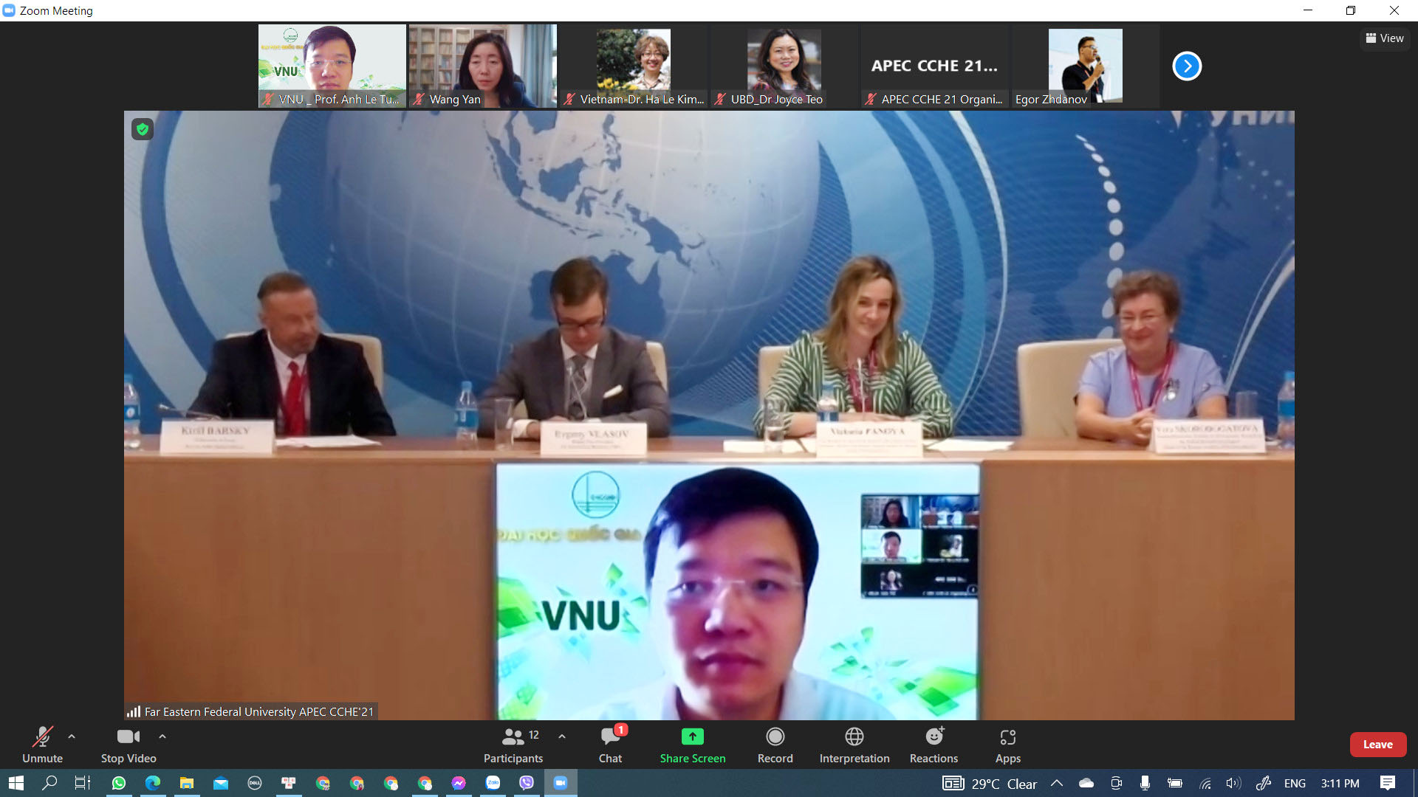Open the Chat panel
Viewport: 1418px width, 797px height.
click(x=611, y=745)
